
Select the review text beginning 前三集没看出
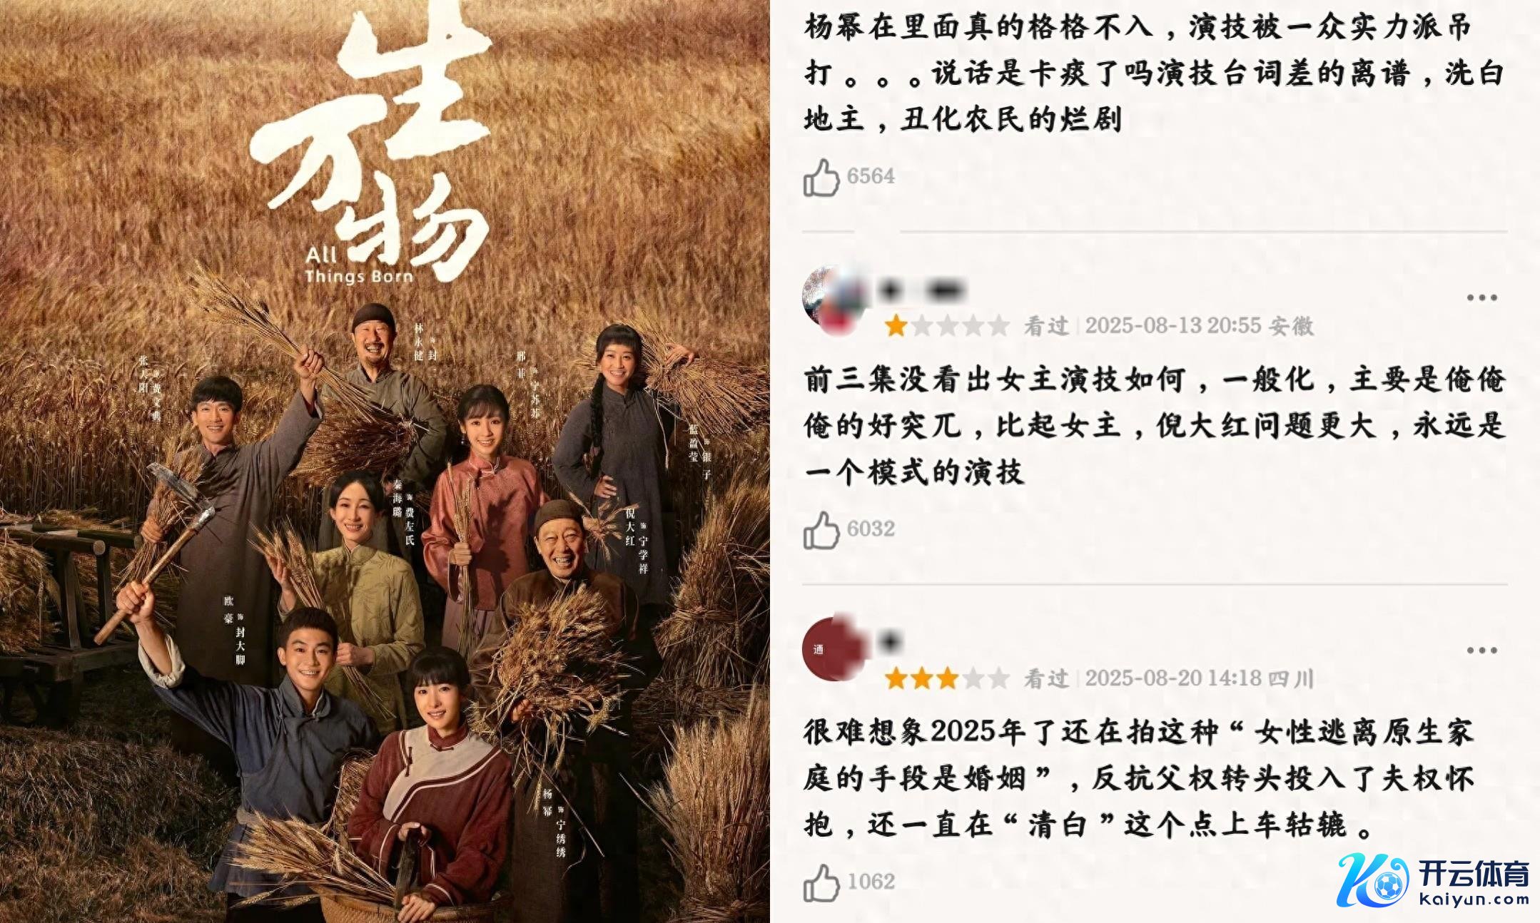(x=1154, y=426)
